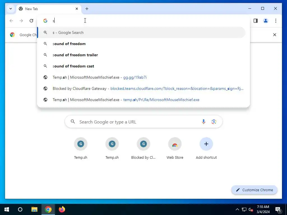Click magnifier icon beside 'sound of freedom cast'
Image resolution: width=287 pixels, height=215 pixels.
coord(45,66)
